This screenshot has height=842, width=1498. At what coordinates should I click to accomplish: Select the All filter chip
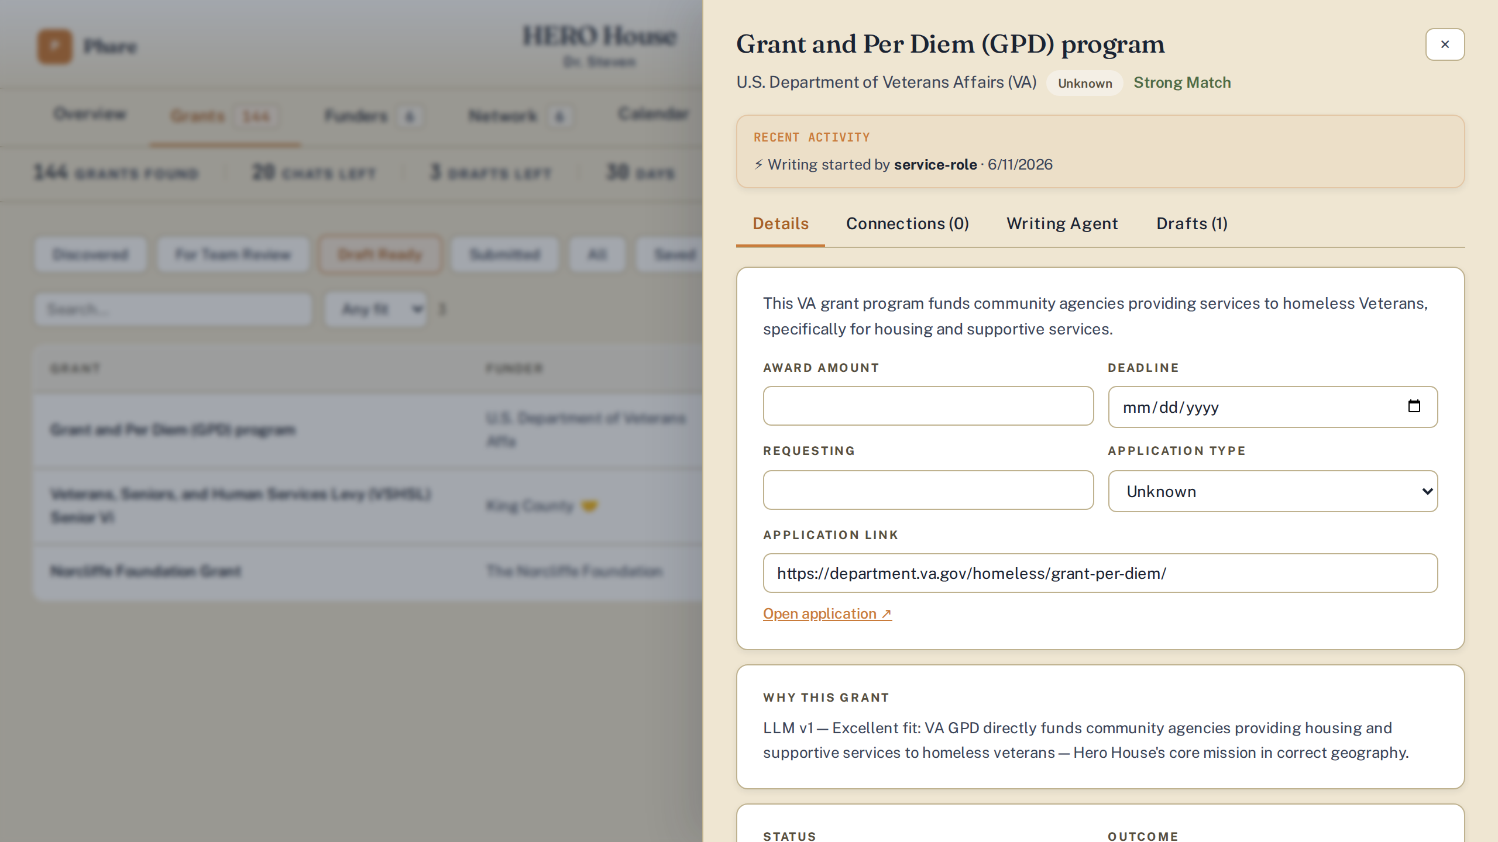(597, 254)
